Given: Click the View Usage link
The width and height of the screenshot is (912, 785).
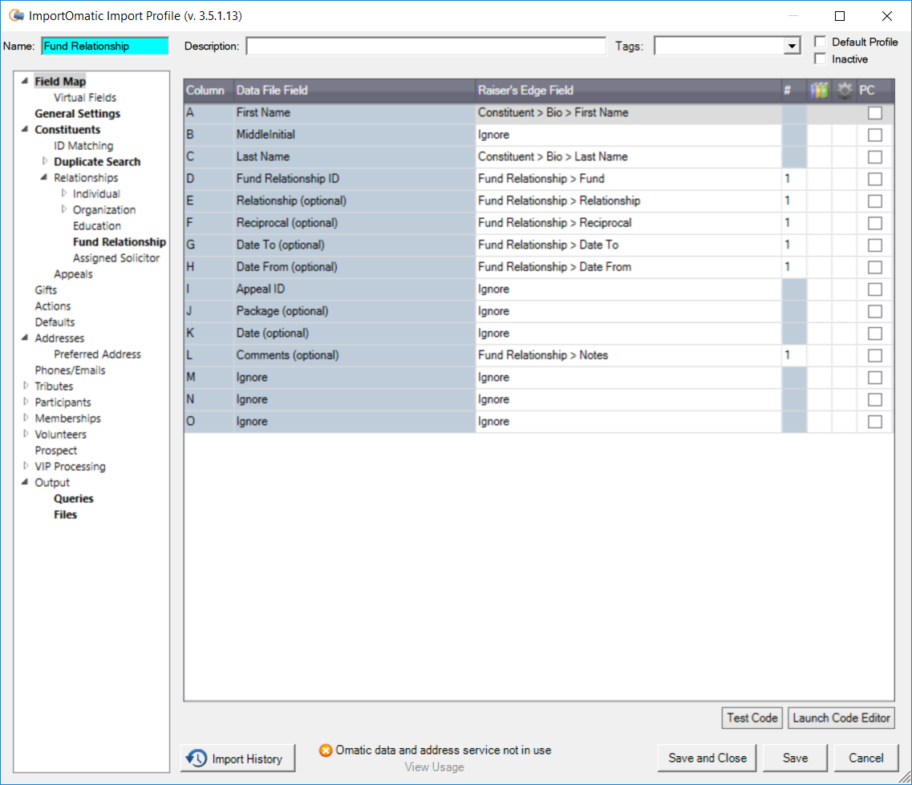Looking at the screenshot, I should click(x=434, y=767).
